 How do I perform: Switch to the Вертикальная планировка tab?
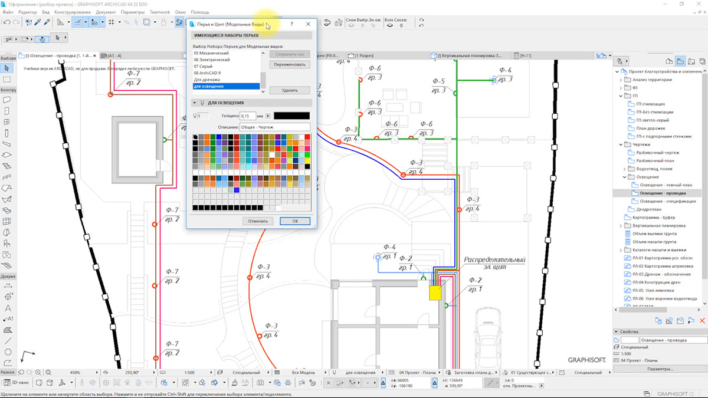pos(469,55)
